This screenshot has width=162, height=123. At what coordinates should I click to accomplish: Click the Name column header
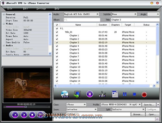click(78, 25)
